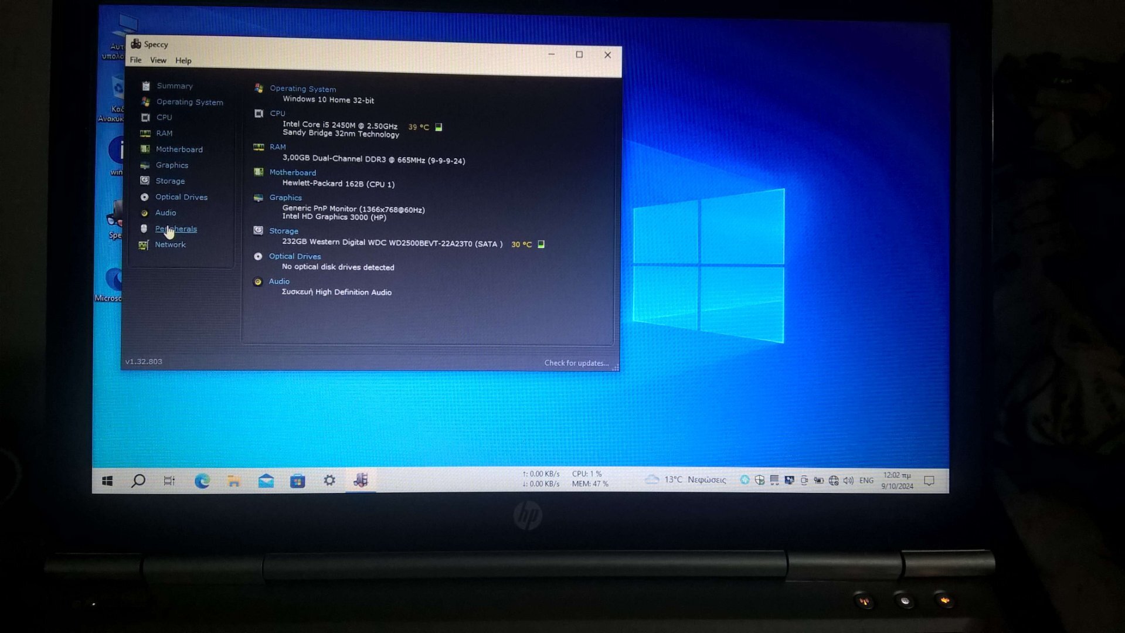Open the Summary section in the sidebar
The height and width of the screenshot is (633, 1125).
[x=175, y=86]
